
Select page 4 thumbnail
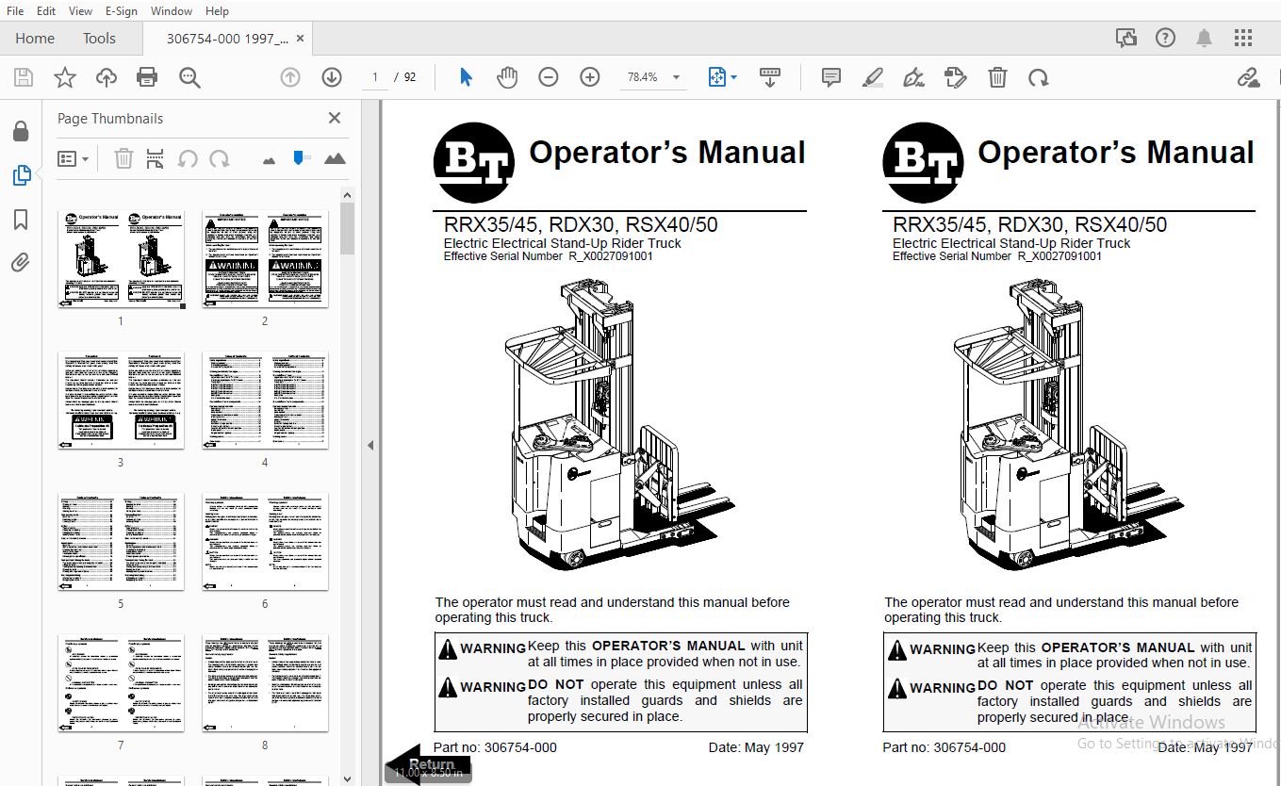pyautogui.click(x=265, y=400)
